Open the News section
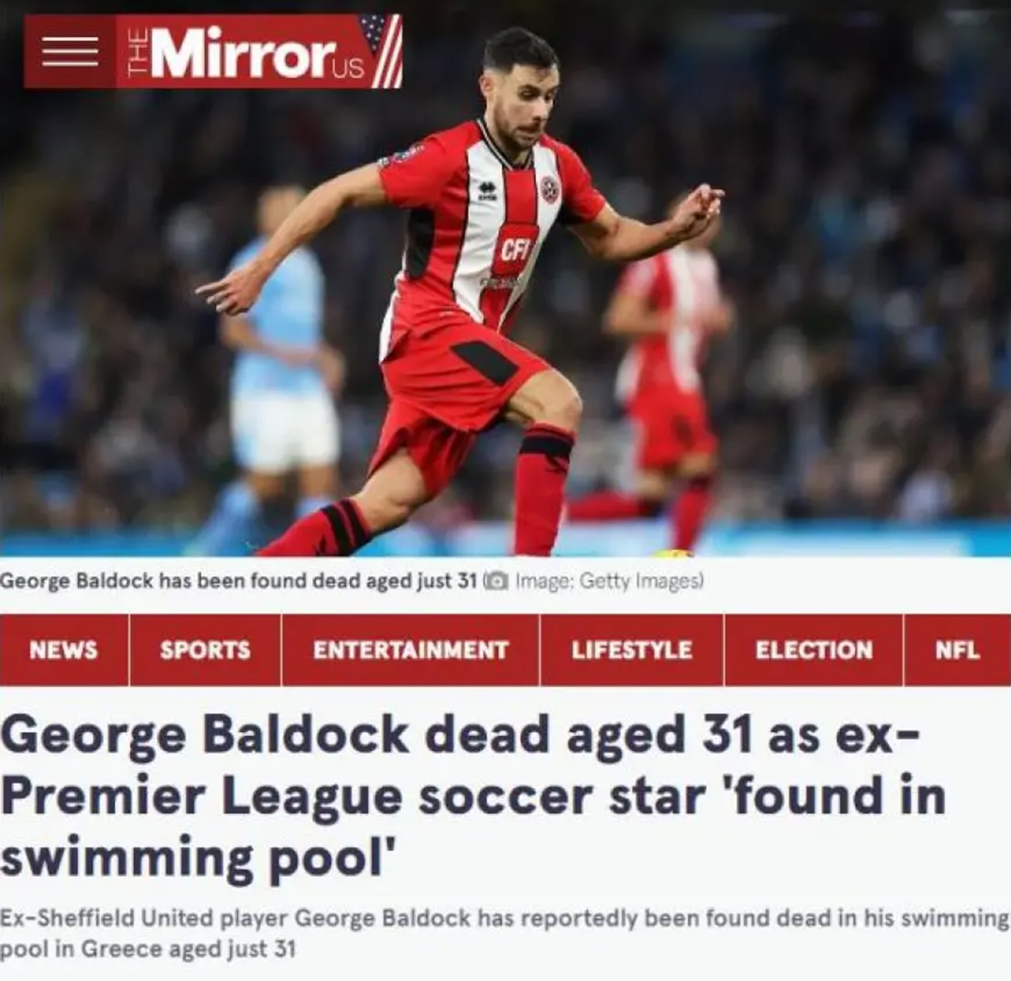 (x=64, y=650)
